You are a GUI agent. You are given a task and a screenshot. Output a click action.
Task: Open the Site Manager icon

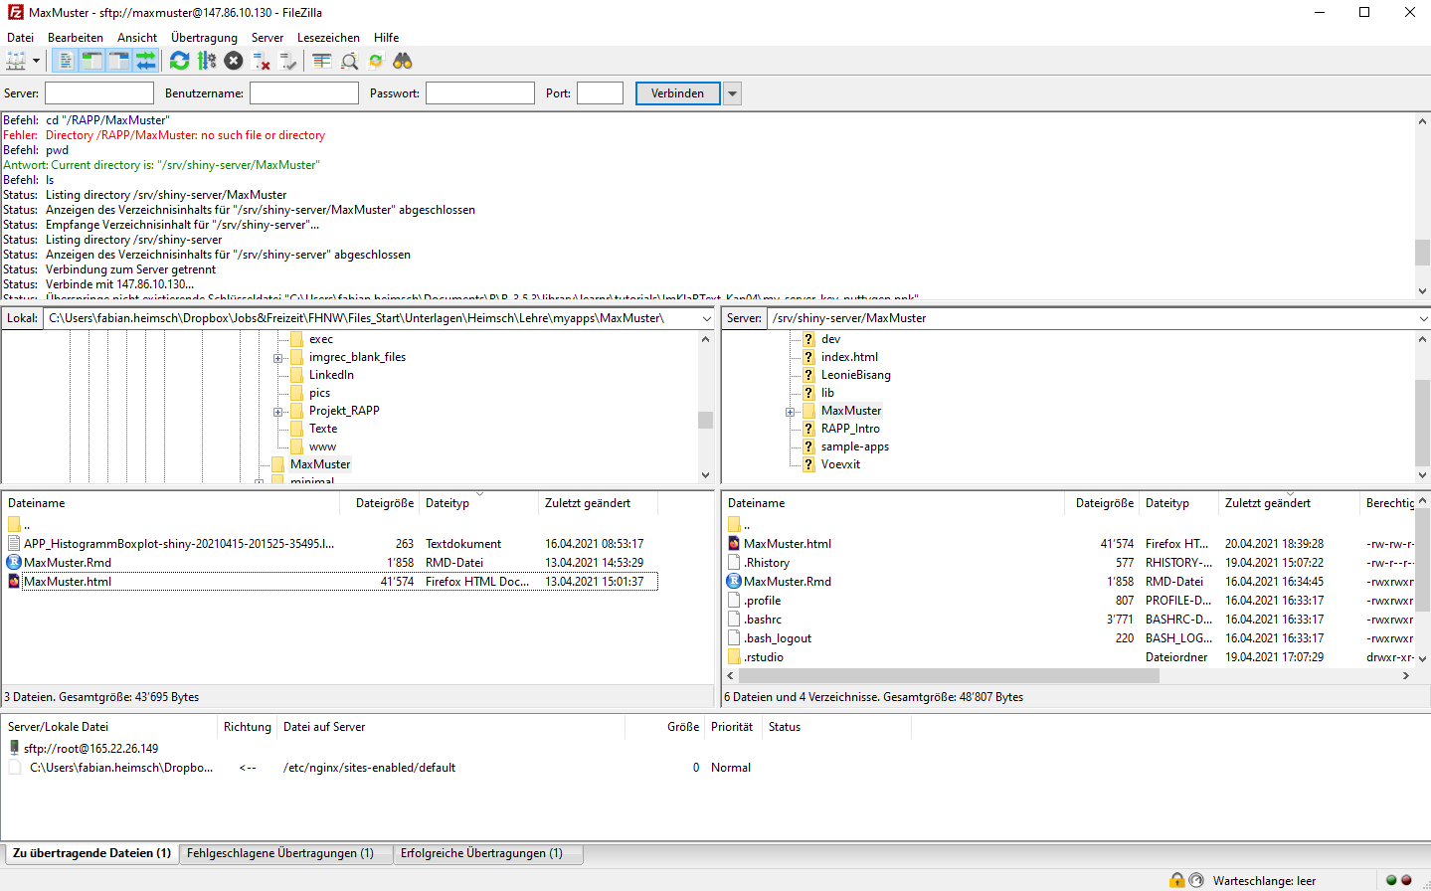[x=16, y=61]
